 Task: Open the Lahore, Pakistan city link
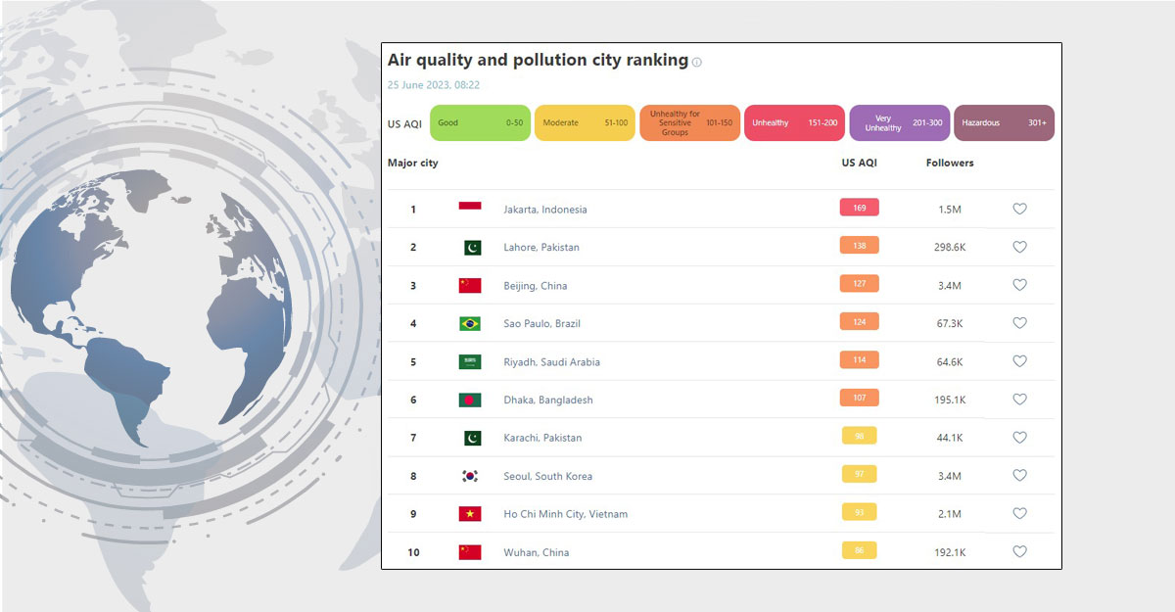click(x=541, y=248)
